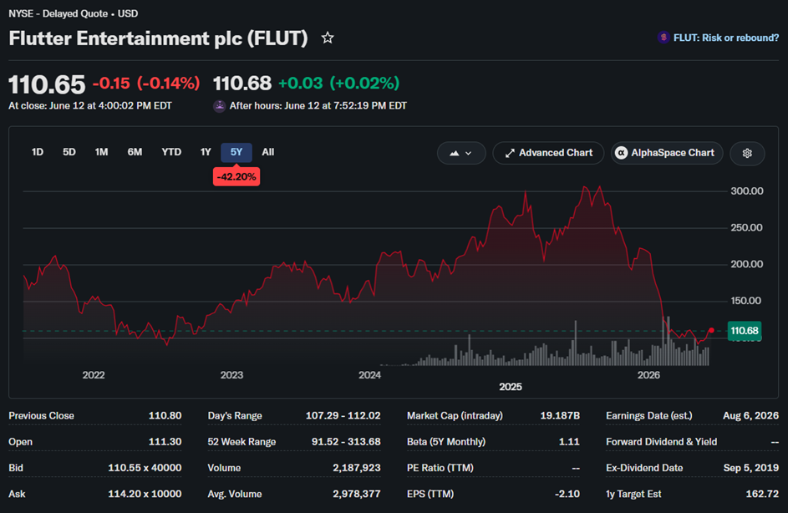Open the Advanced Chart

coord(548,153)
